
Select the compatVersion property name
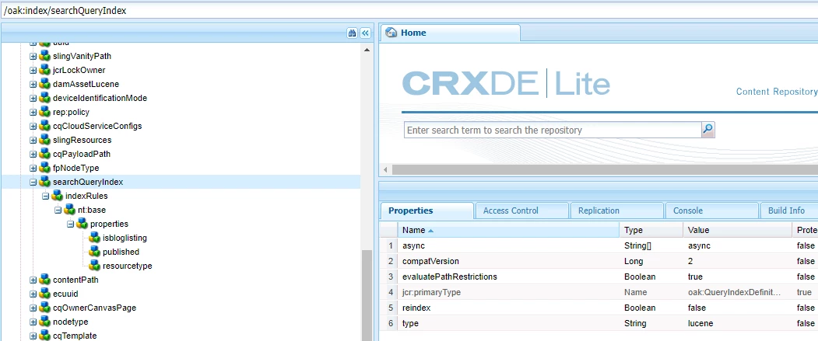tap(430, 261)
